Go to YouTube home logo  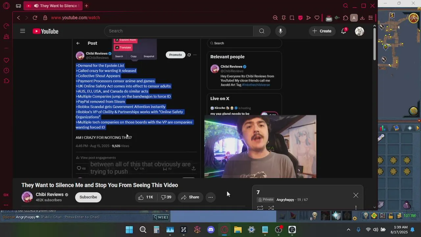pos(45,31)
